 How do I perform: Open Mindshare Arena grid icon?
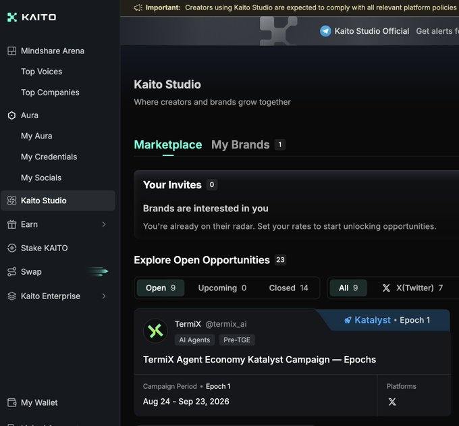[x=11, y=51]
